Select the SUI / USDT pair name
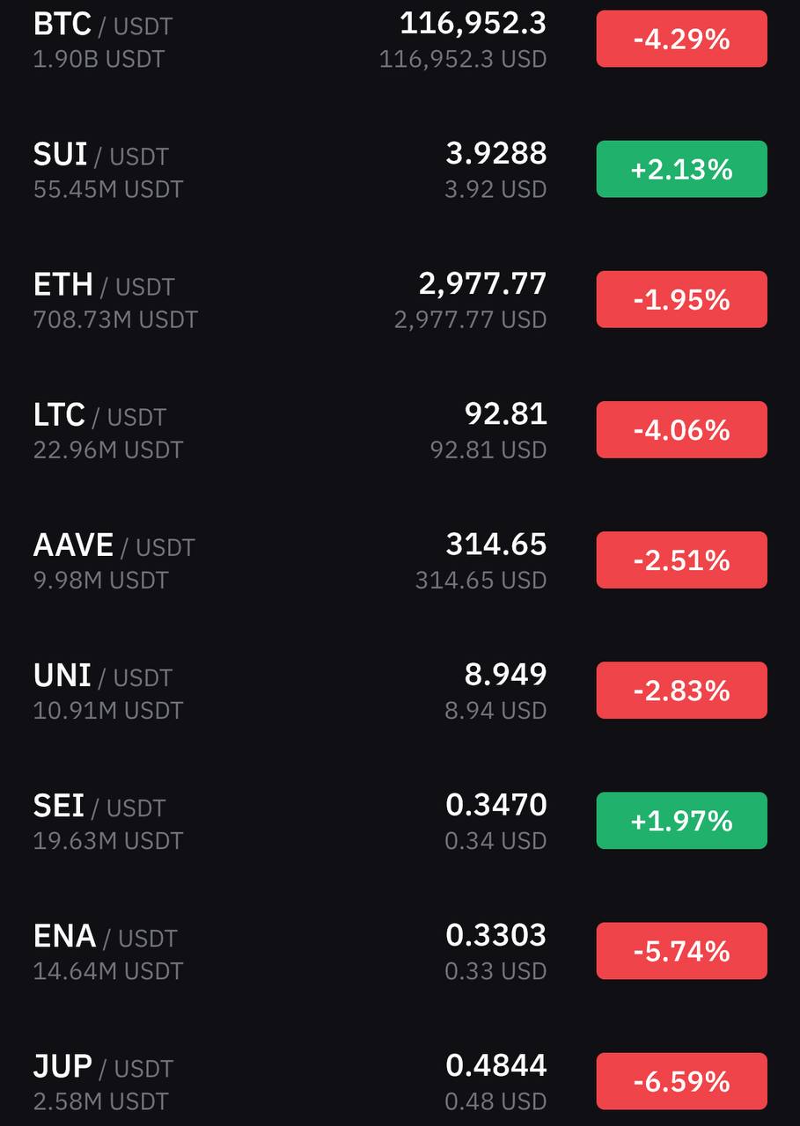 100,155
